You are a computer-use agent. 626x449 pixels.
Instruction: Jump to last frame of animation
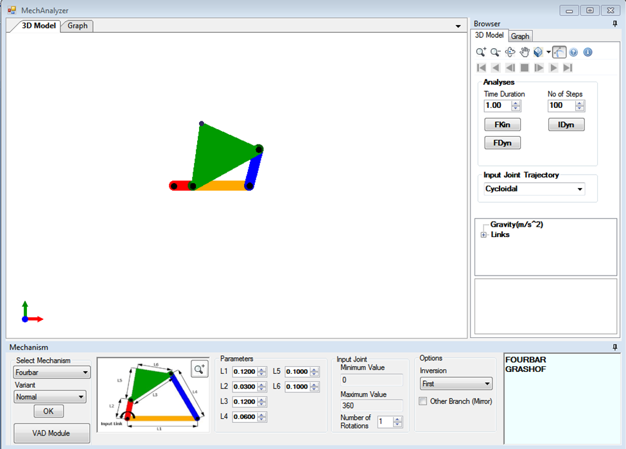tap(568, 68)
